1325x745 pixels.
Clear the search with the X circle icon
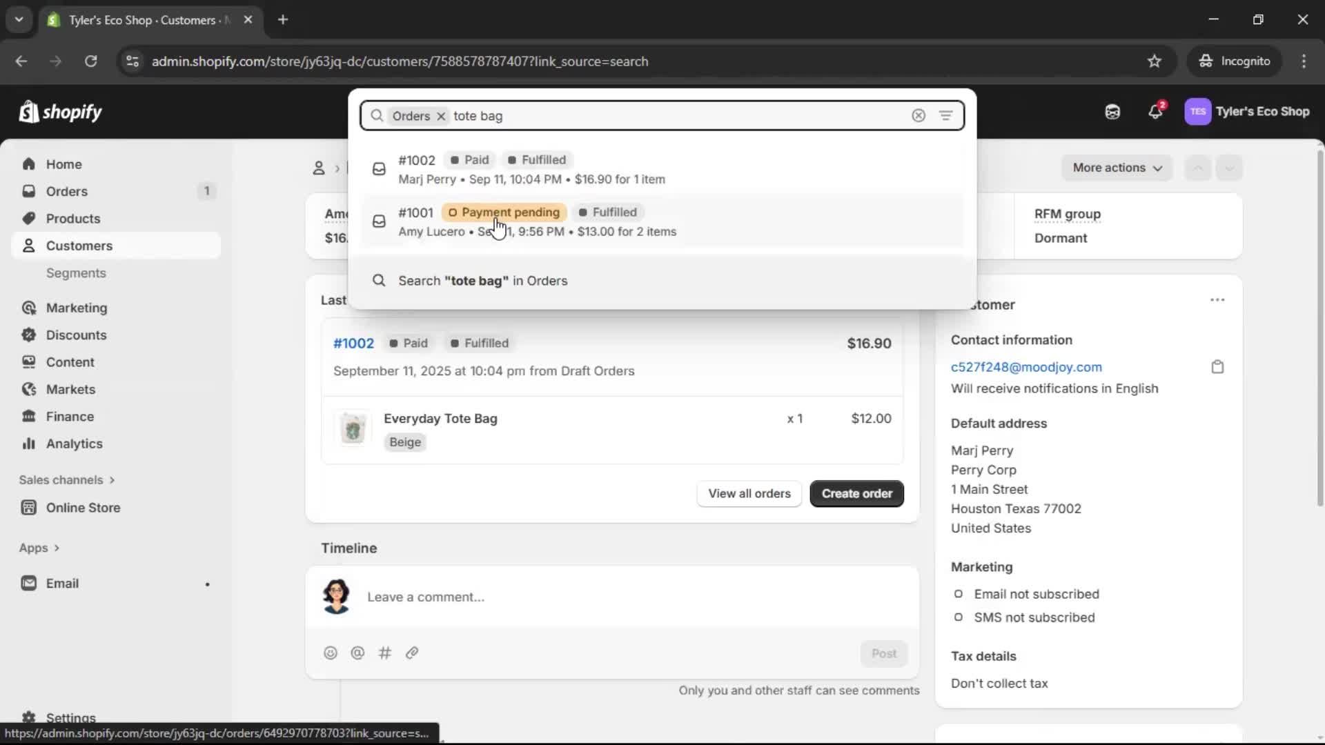coord(919,115)
